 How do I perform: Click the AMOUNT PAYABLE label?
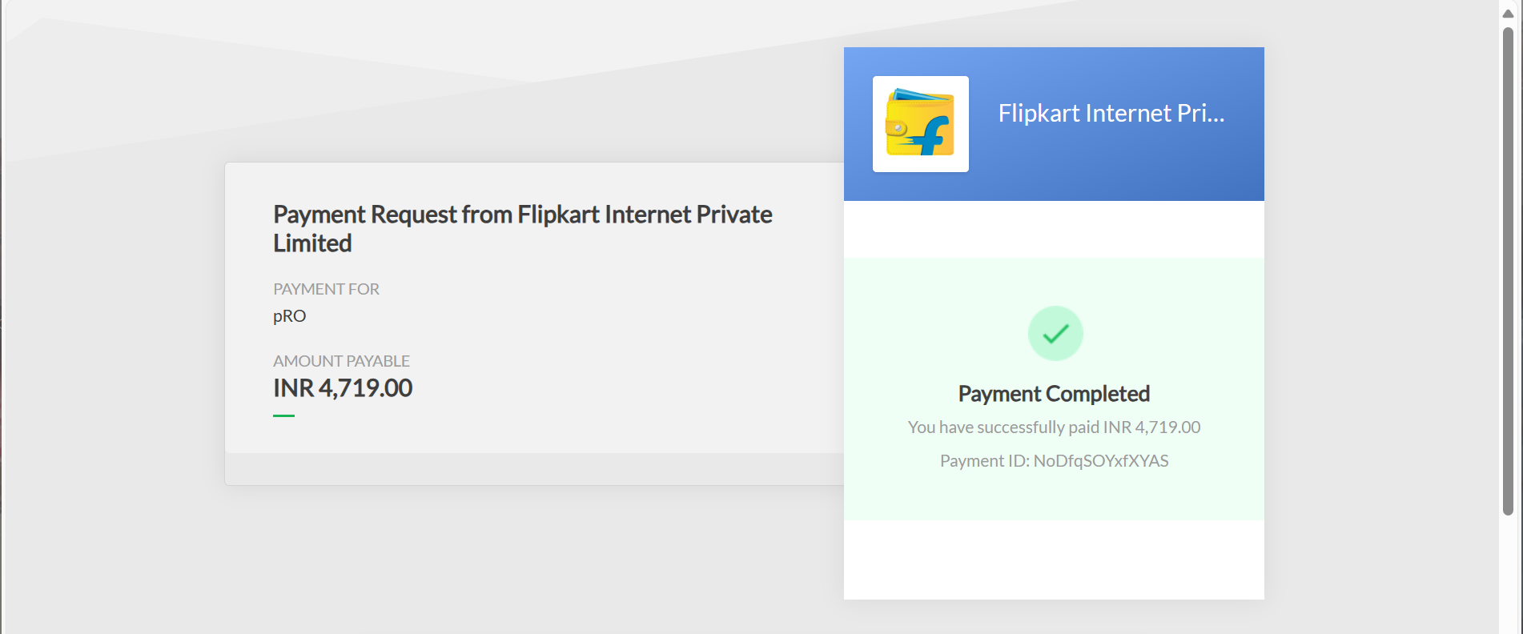coord(341,361)
